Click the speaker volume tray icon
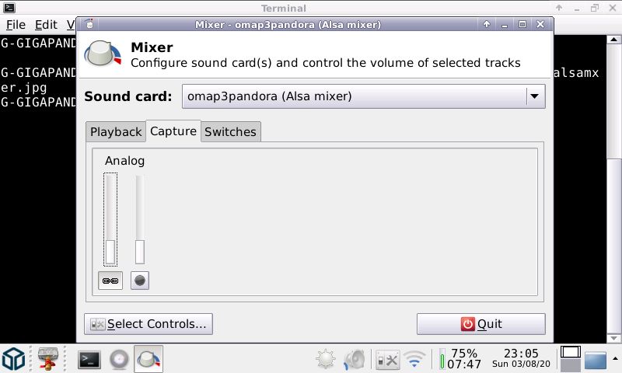 coord(355,359)
